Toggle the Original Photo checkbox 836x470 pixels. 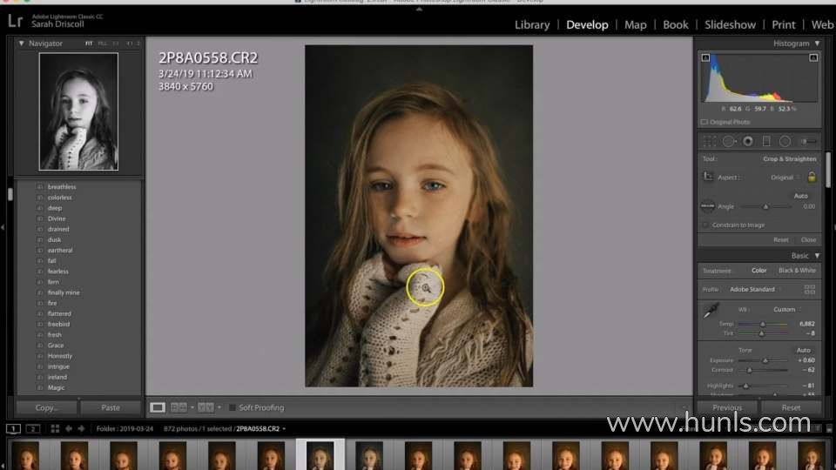705,122
